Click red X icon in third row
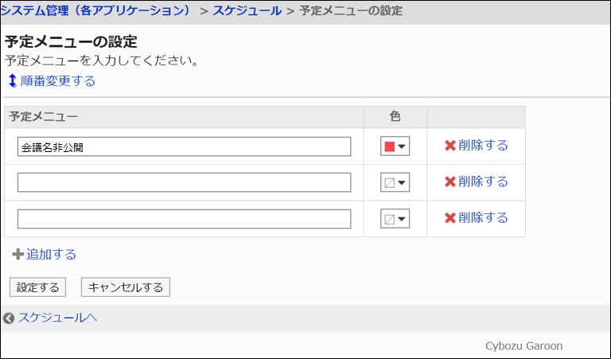 (450, 218)
